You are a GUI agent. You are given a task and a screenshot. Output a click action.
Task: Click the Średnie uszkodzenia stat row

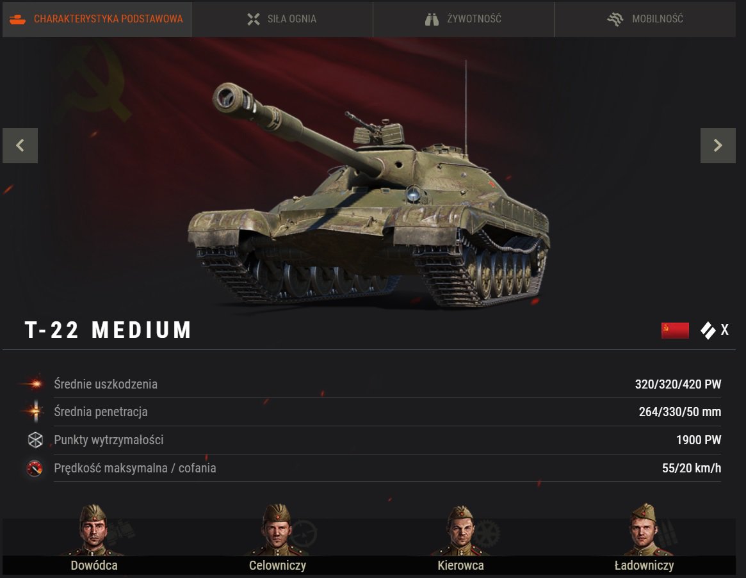point(371,384)
